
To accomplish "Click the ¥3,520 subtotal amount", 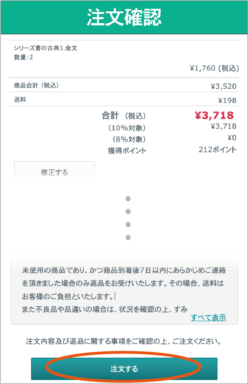I will click(x=223, y=86).
